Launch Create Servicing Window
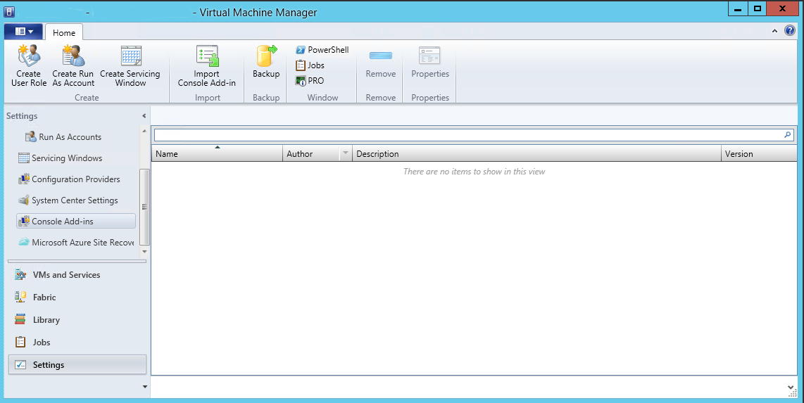Screen dimensions: 804x403 tap(130, 65)
